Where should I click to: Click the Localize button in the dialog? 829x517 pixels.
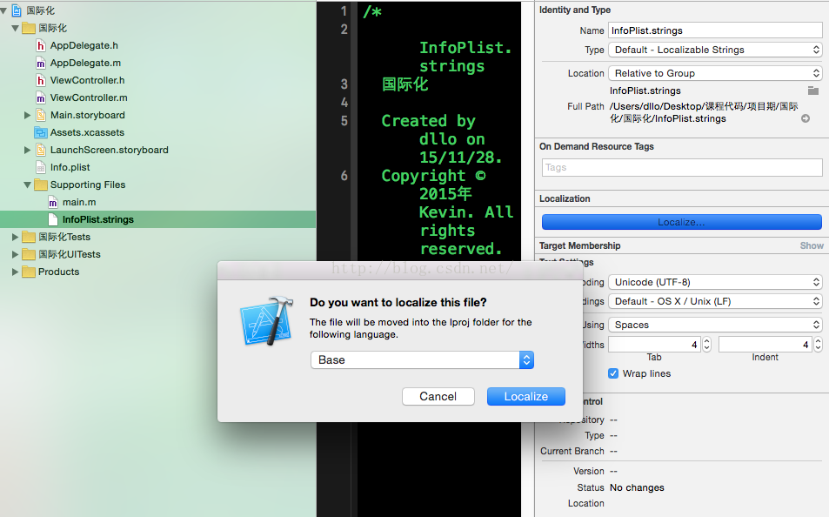(526, 396)
